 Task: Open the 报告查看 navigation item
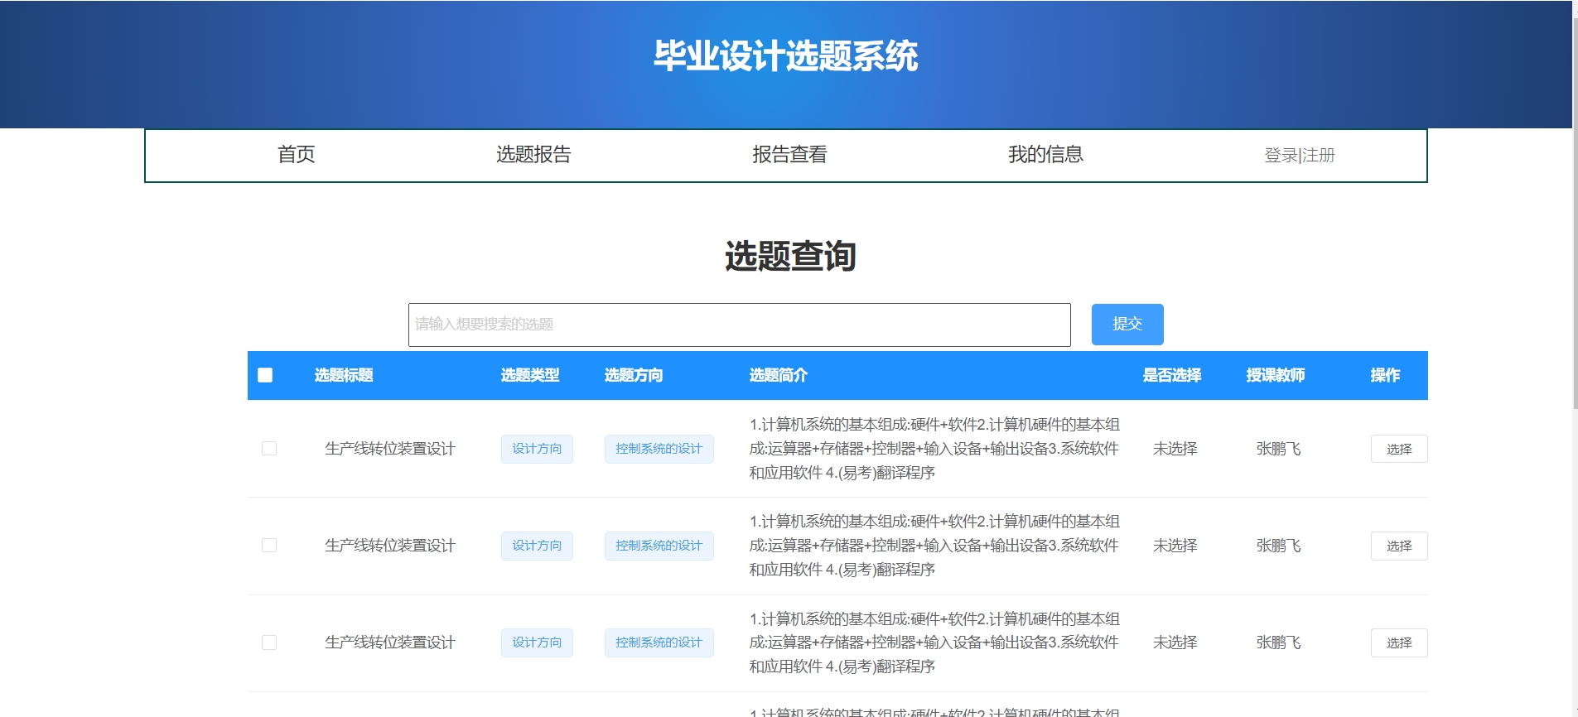789,155
